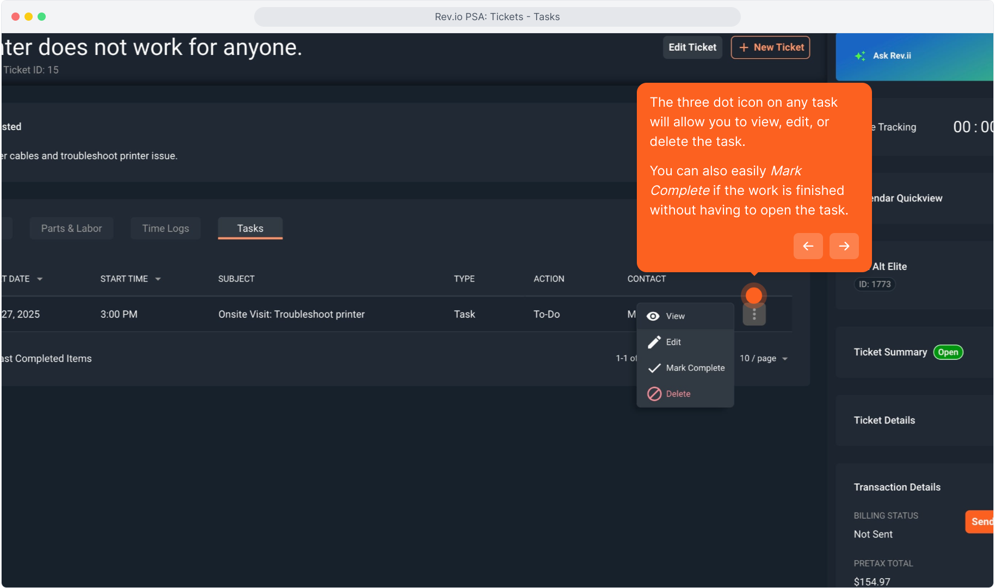Select the Tasks tab

click(250, 228)
